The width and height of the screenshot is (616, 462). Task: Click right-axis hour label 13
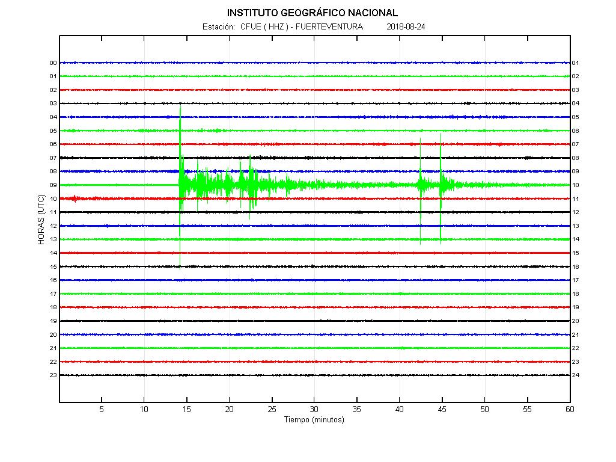[576, 226]
